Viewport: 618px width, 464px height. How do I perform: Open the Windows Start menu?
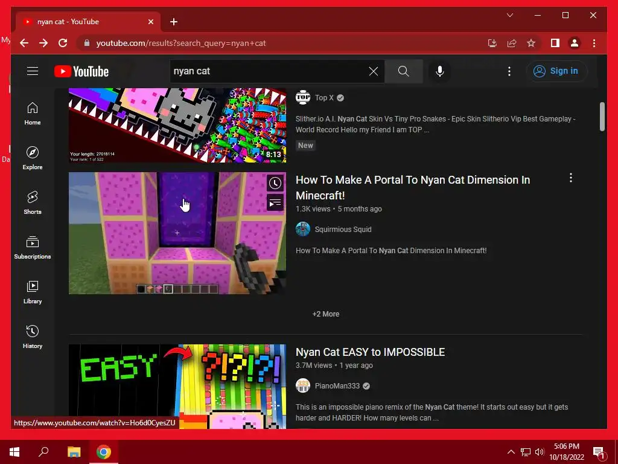click(x=14, y=452)
